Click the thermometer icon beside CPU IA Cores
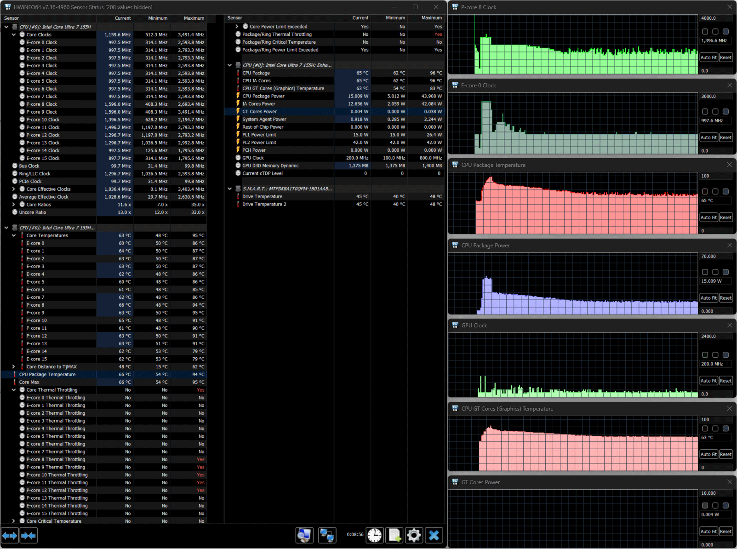 [x=238, y=80]
